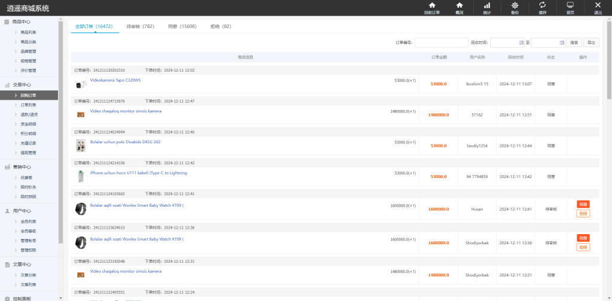The width and height of the screenshot is (612, 301).
Task: Collapse the 商品中心 sidebar section
Action: 22,22
